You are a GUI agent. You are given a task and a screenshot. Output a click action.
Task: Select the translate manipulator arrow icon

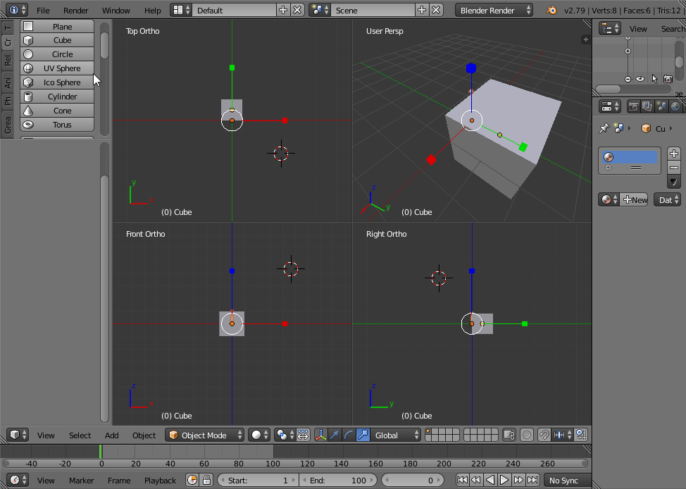(x=335, y=435)
